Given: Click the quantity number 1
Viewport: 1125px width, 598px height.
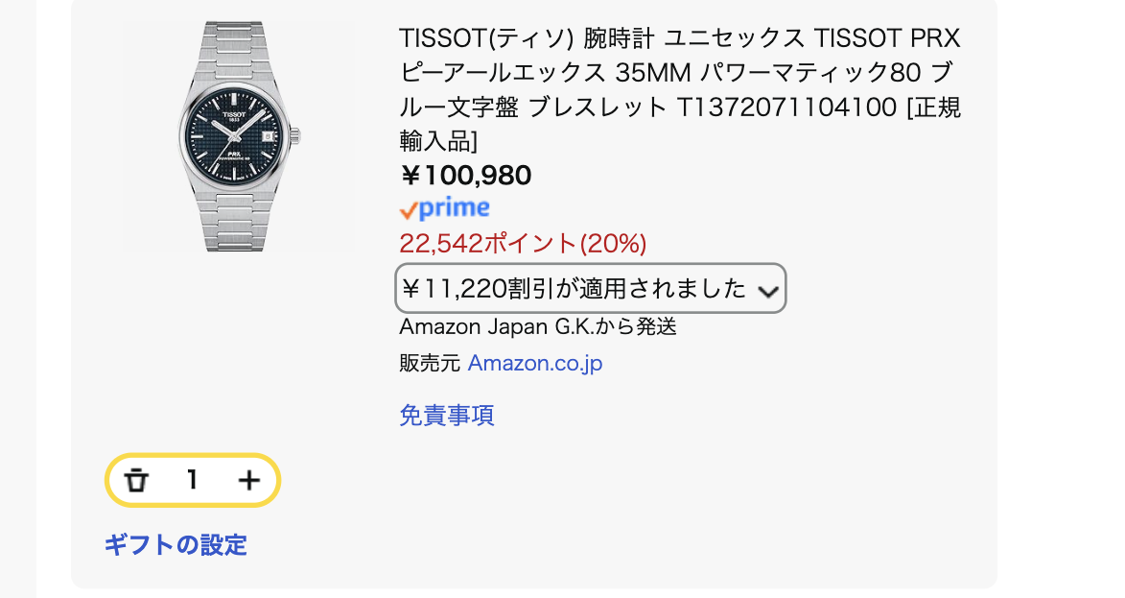Looking at the screenshot, I should [193, 480].
